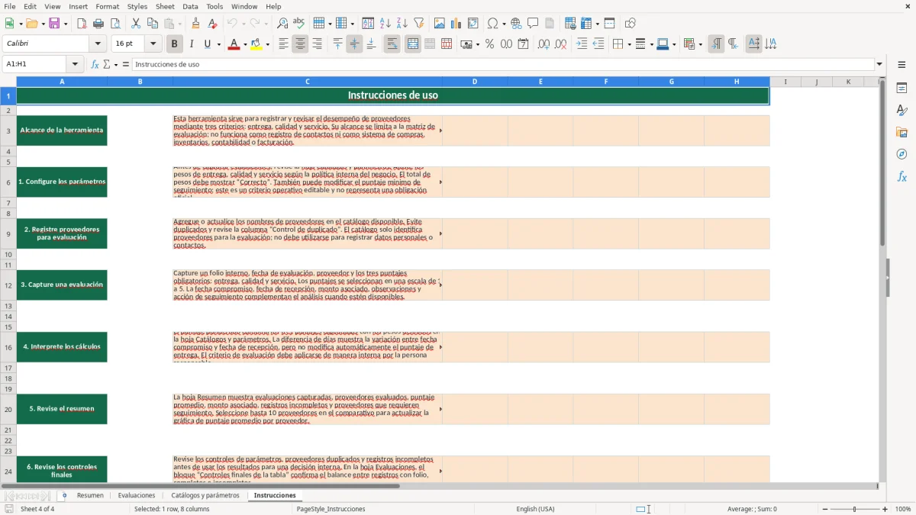
Task: Open the Sheet menu
Action: coord(165,6)
